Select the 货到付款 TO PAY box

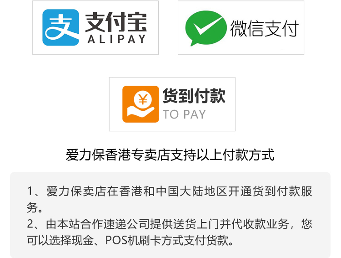click(172, 104)
